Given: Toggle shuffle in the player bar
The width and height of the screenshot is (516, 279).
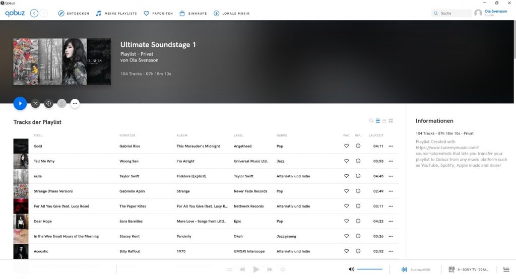Looking at the screenshot, I should click(229, 269).
